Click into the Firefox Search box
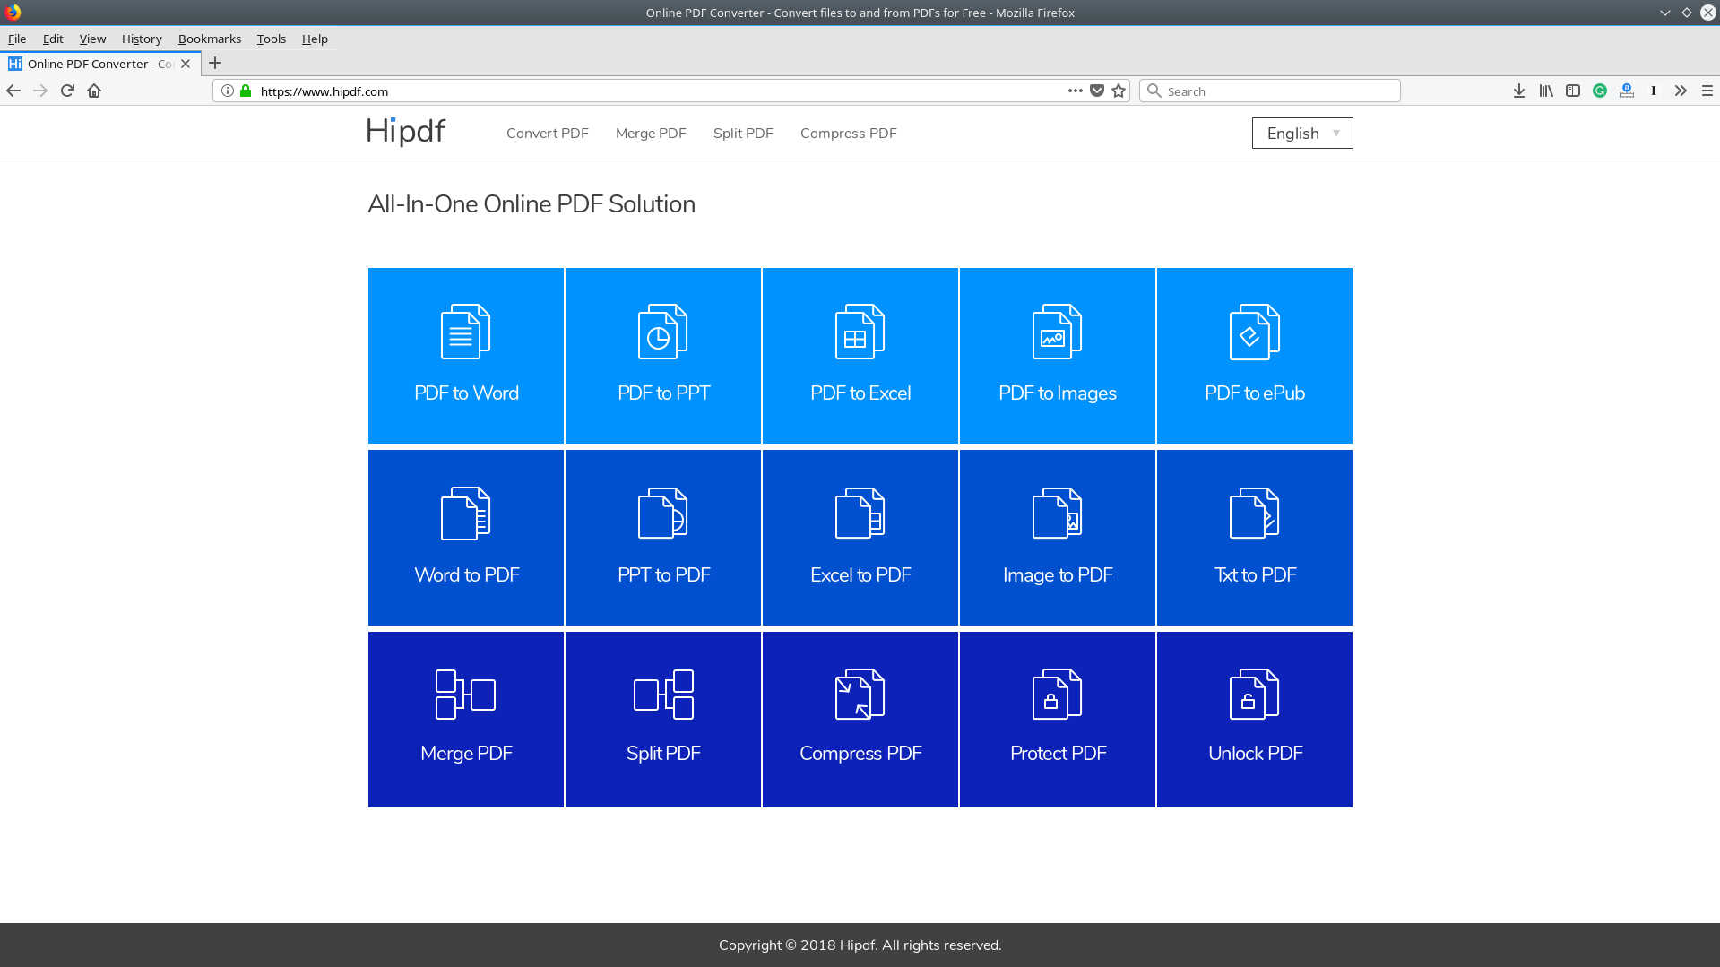 tap(1270, 91)
